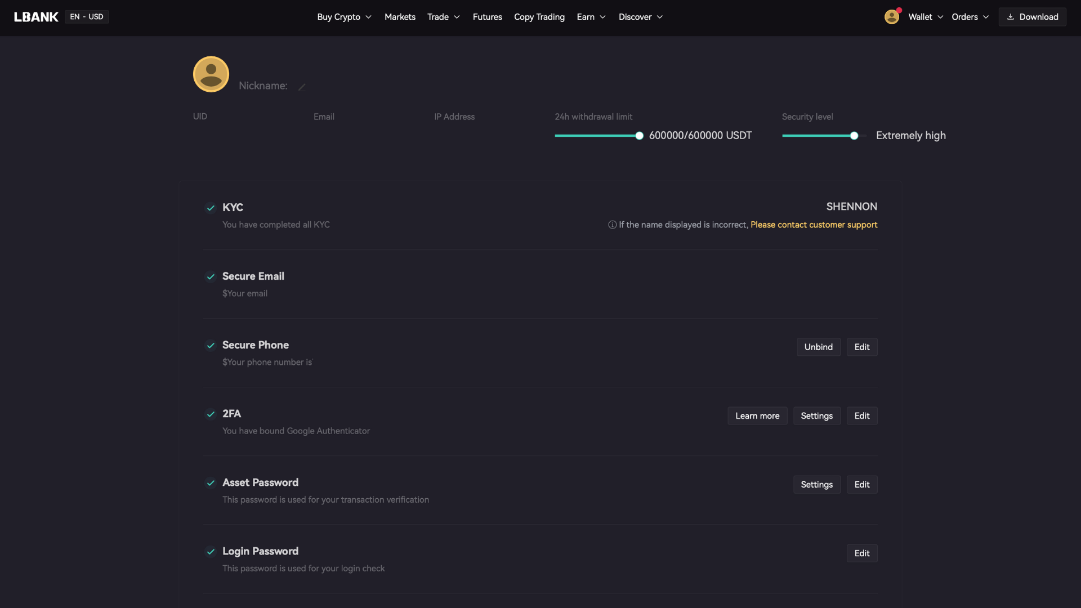1081x608 pixels.
Task: Click the user profile avatar icon
Action: 892,16
